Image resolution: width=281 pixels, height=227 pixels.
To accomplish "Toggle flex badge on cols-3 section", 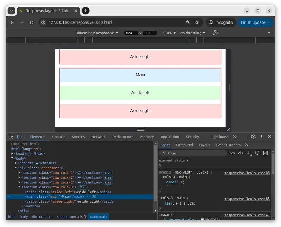I will [x=83, y=187].
